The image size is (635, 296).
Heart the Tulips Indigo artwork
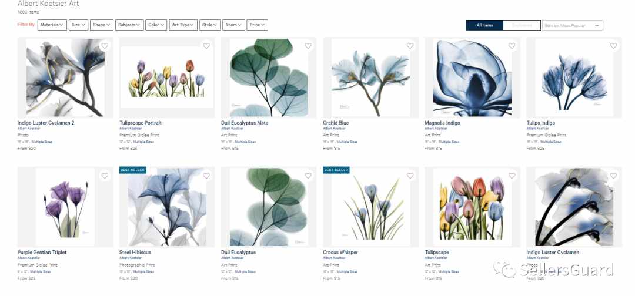613,46
